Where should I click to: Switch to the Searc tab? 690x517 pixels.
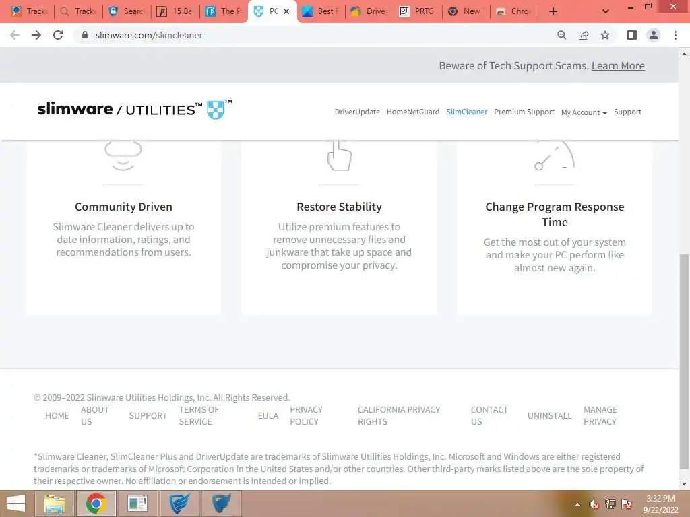coord(127,11)
